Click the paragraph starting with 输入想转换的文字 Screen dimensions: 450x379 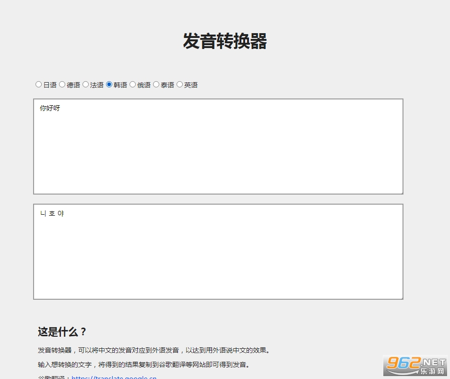tap(144, 365)
